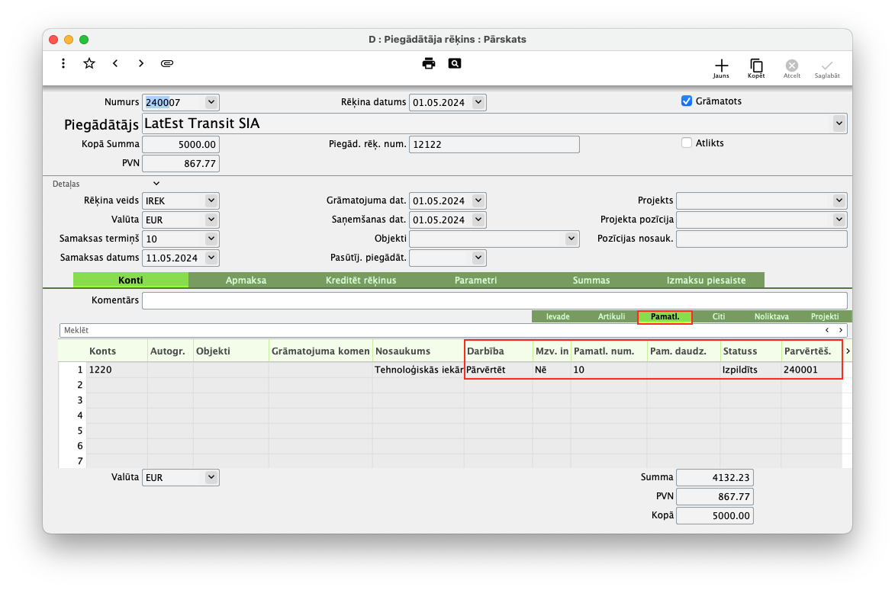Screen dimensions: 895x590
Task: Open the Rēķina datums date picker
Action: pos(478,102)
